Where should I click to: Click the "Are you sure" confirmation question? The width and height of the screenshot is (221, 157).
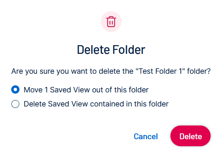[x=111, y=71]
